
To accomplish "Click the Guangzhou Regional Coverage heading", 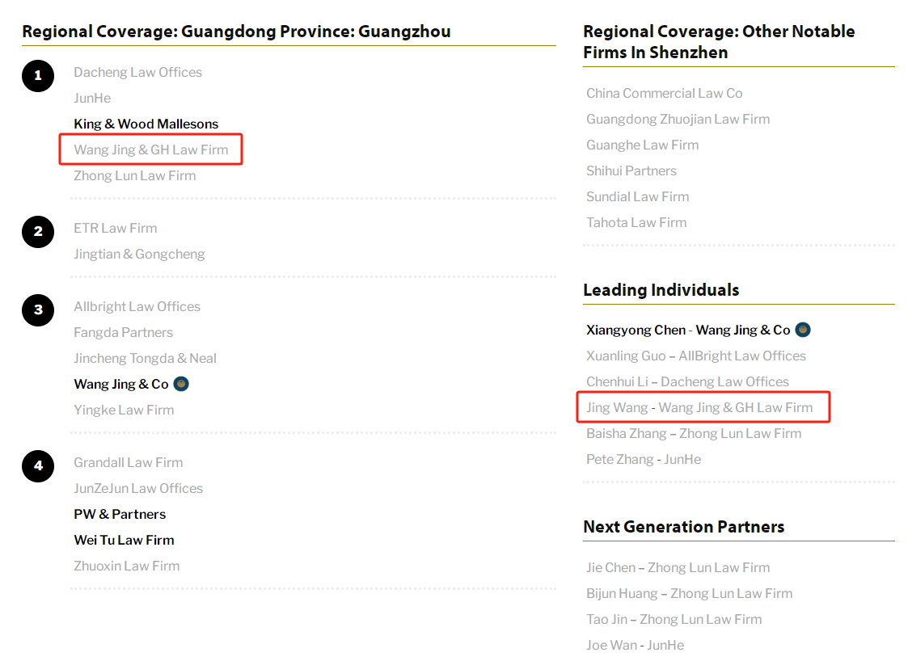I will tap(236, 32).
